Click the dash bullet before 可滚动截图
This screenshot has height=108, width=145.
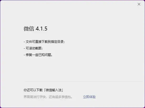click(x=24, y=49)
